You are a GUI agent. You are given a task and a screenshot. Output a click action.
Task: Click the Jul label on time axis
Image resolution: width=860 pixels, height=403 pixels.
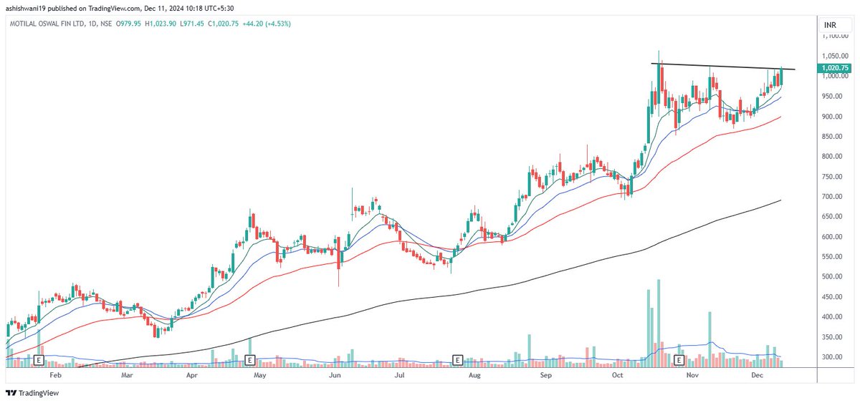(x=400, y=374)
